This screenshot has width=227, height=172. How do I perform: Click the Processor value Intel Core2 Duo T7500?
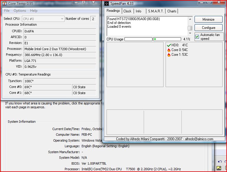point(131,169)
